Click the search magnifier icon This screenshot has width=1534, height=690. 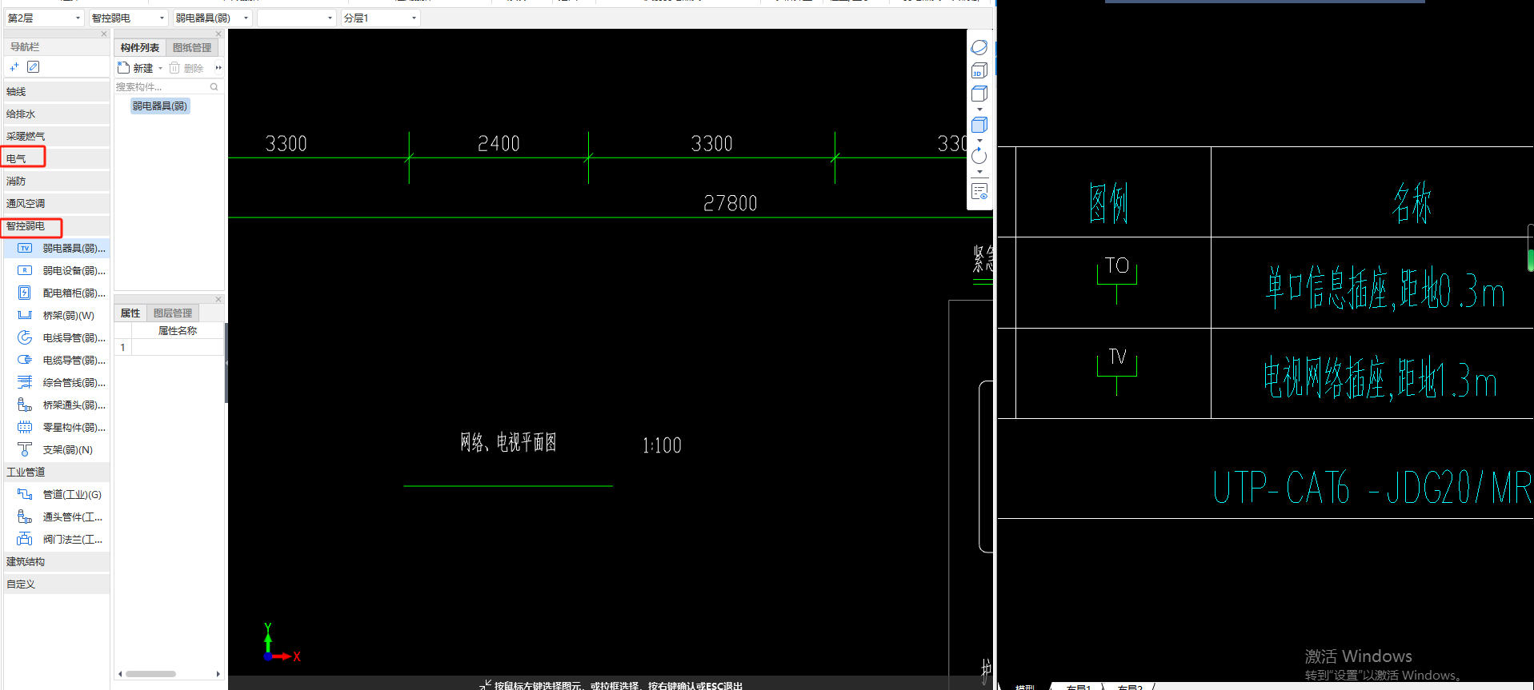214,86
